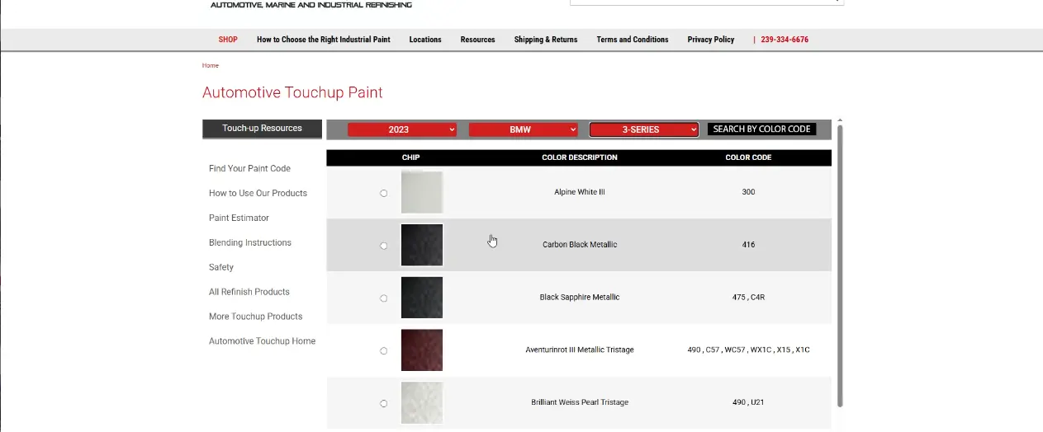1043x432 pixels.
Task: Click the Brilliant Weiss Pearl color chip
Action: click(x=422, y=403)
